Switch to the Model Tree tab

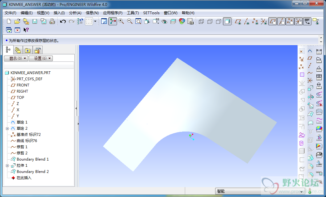[x=8, y=50]
